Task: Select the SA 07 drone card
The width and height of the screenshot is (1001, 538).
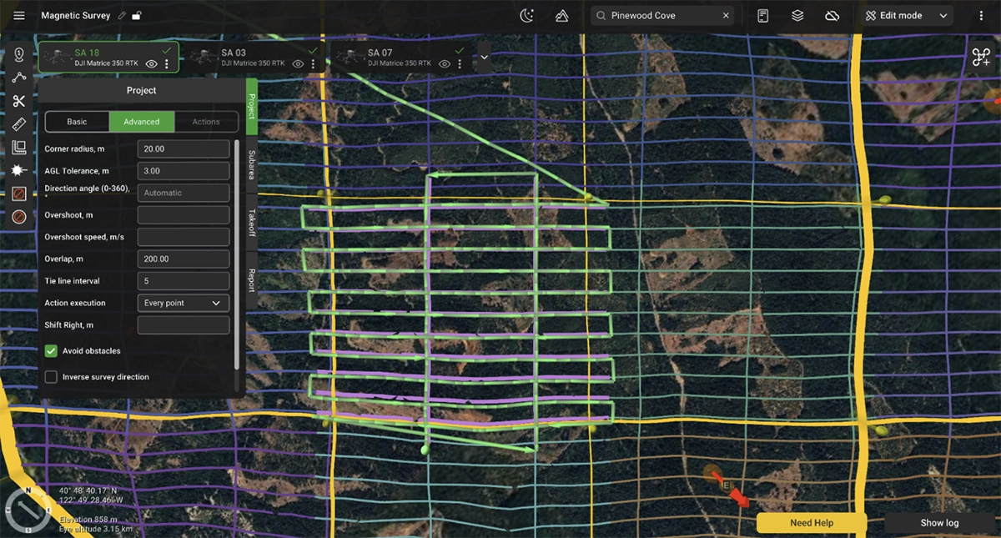Action: (402, 58)
